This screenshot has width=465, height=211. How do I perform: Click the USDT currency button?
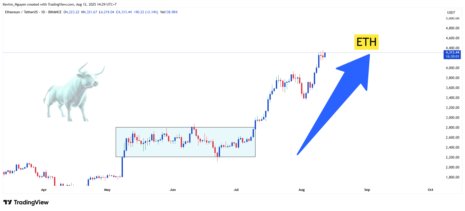point(453,12)
